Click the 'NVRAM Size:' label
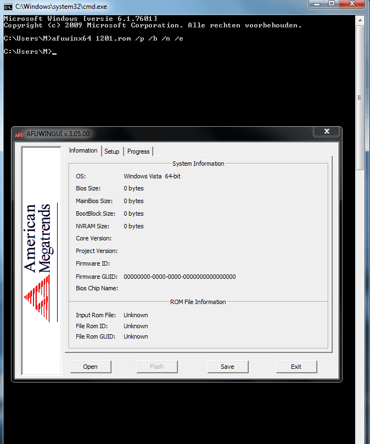 click(x=92, y=226)
